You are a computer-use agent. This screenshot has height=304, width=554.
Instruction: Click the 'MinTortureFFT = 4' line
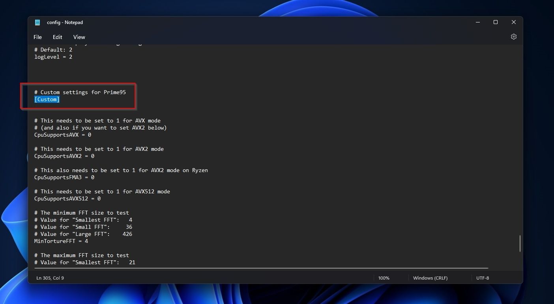pos(61,241)
